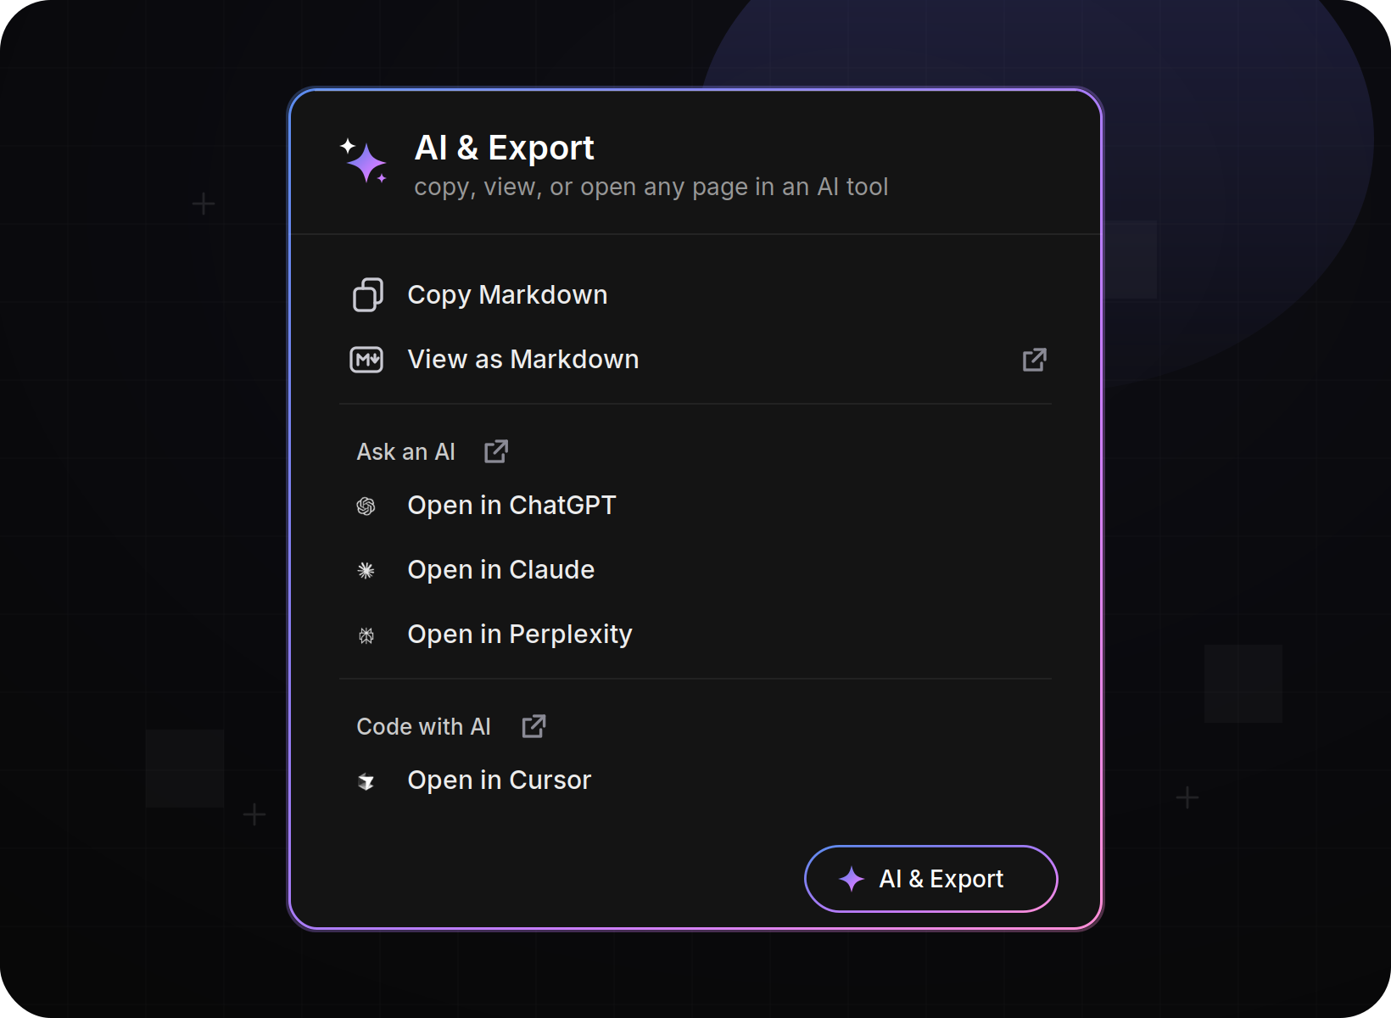Image resolution: width=1391 pixels, height=1018 pixels.
Task: Click the Code with AI section label
Action: coord(423,726)
